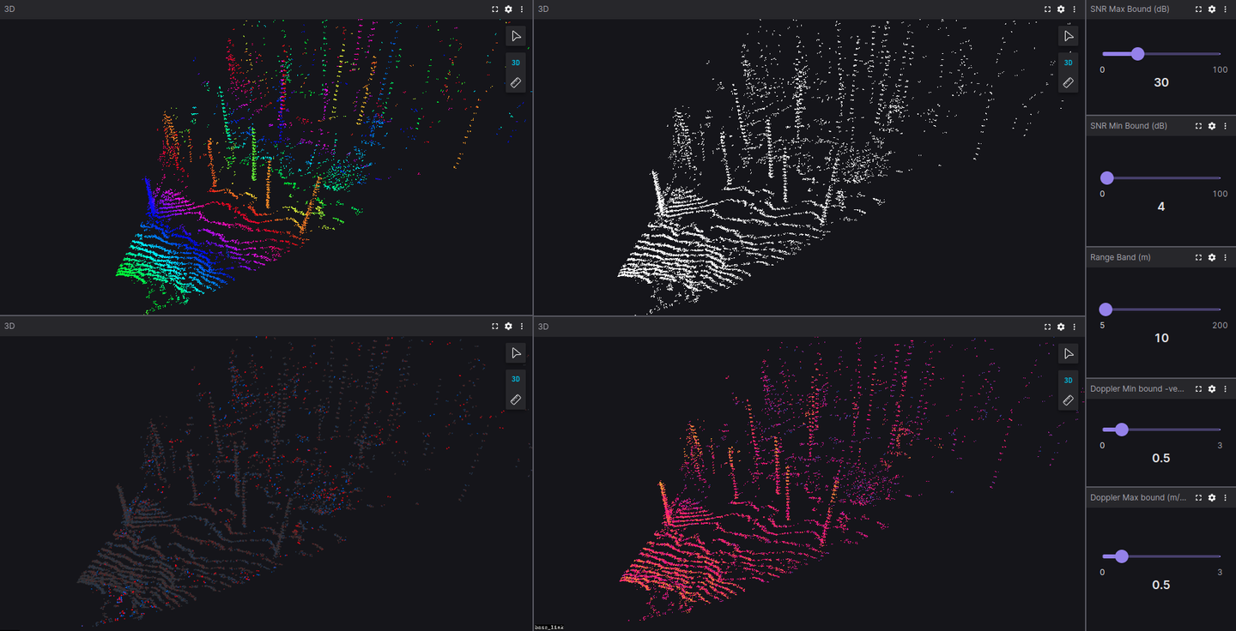Click the Doppler Min bound panel title

click(x=1138, y=388)
